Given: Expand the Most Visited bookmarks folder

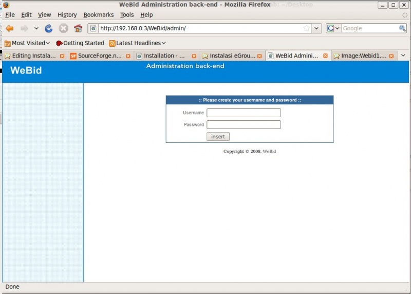Looking at the screenshot, I should (x=27, y=43).
